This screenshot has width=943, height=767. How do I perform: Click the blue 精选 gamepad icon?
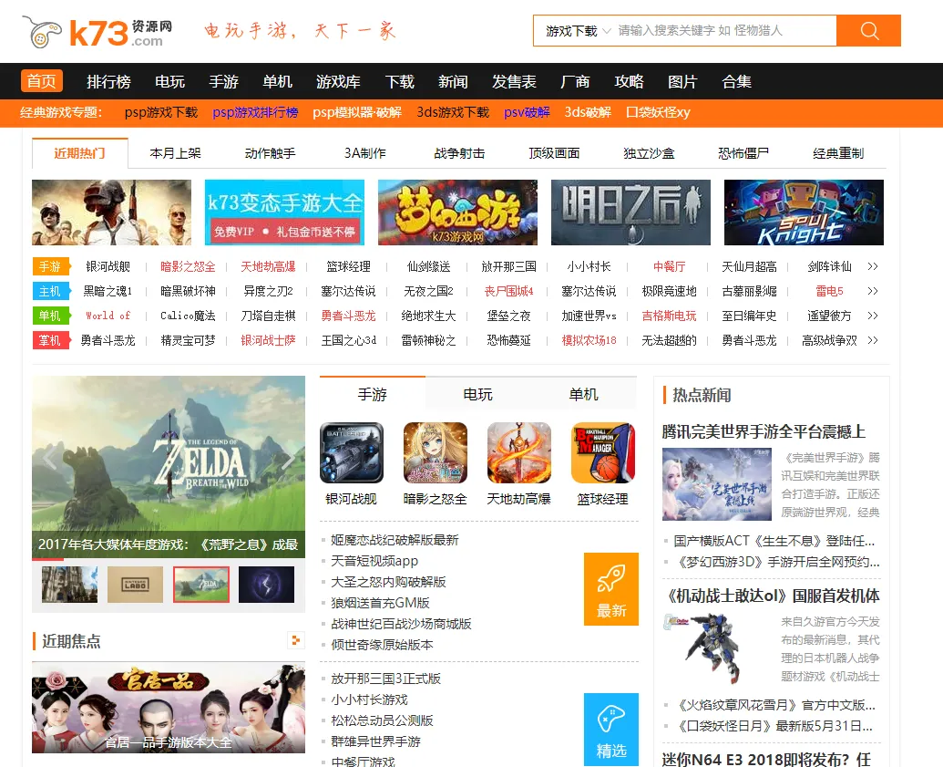(x=611, y=729)
